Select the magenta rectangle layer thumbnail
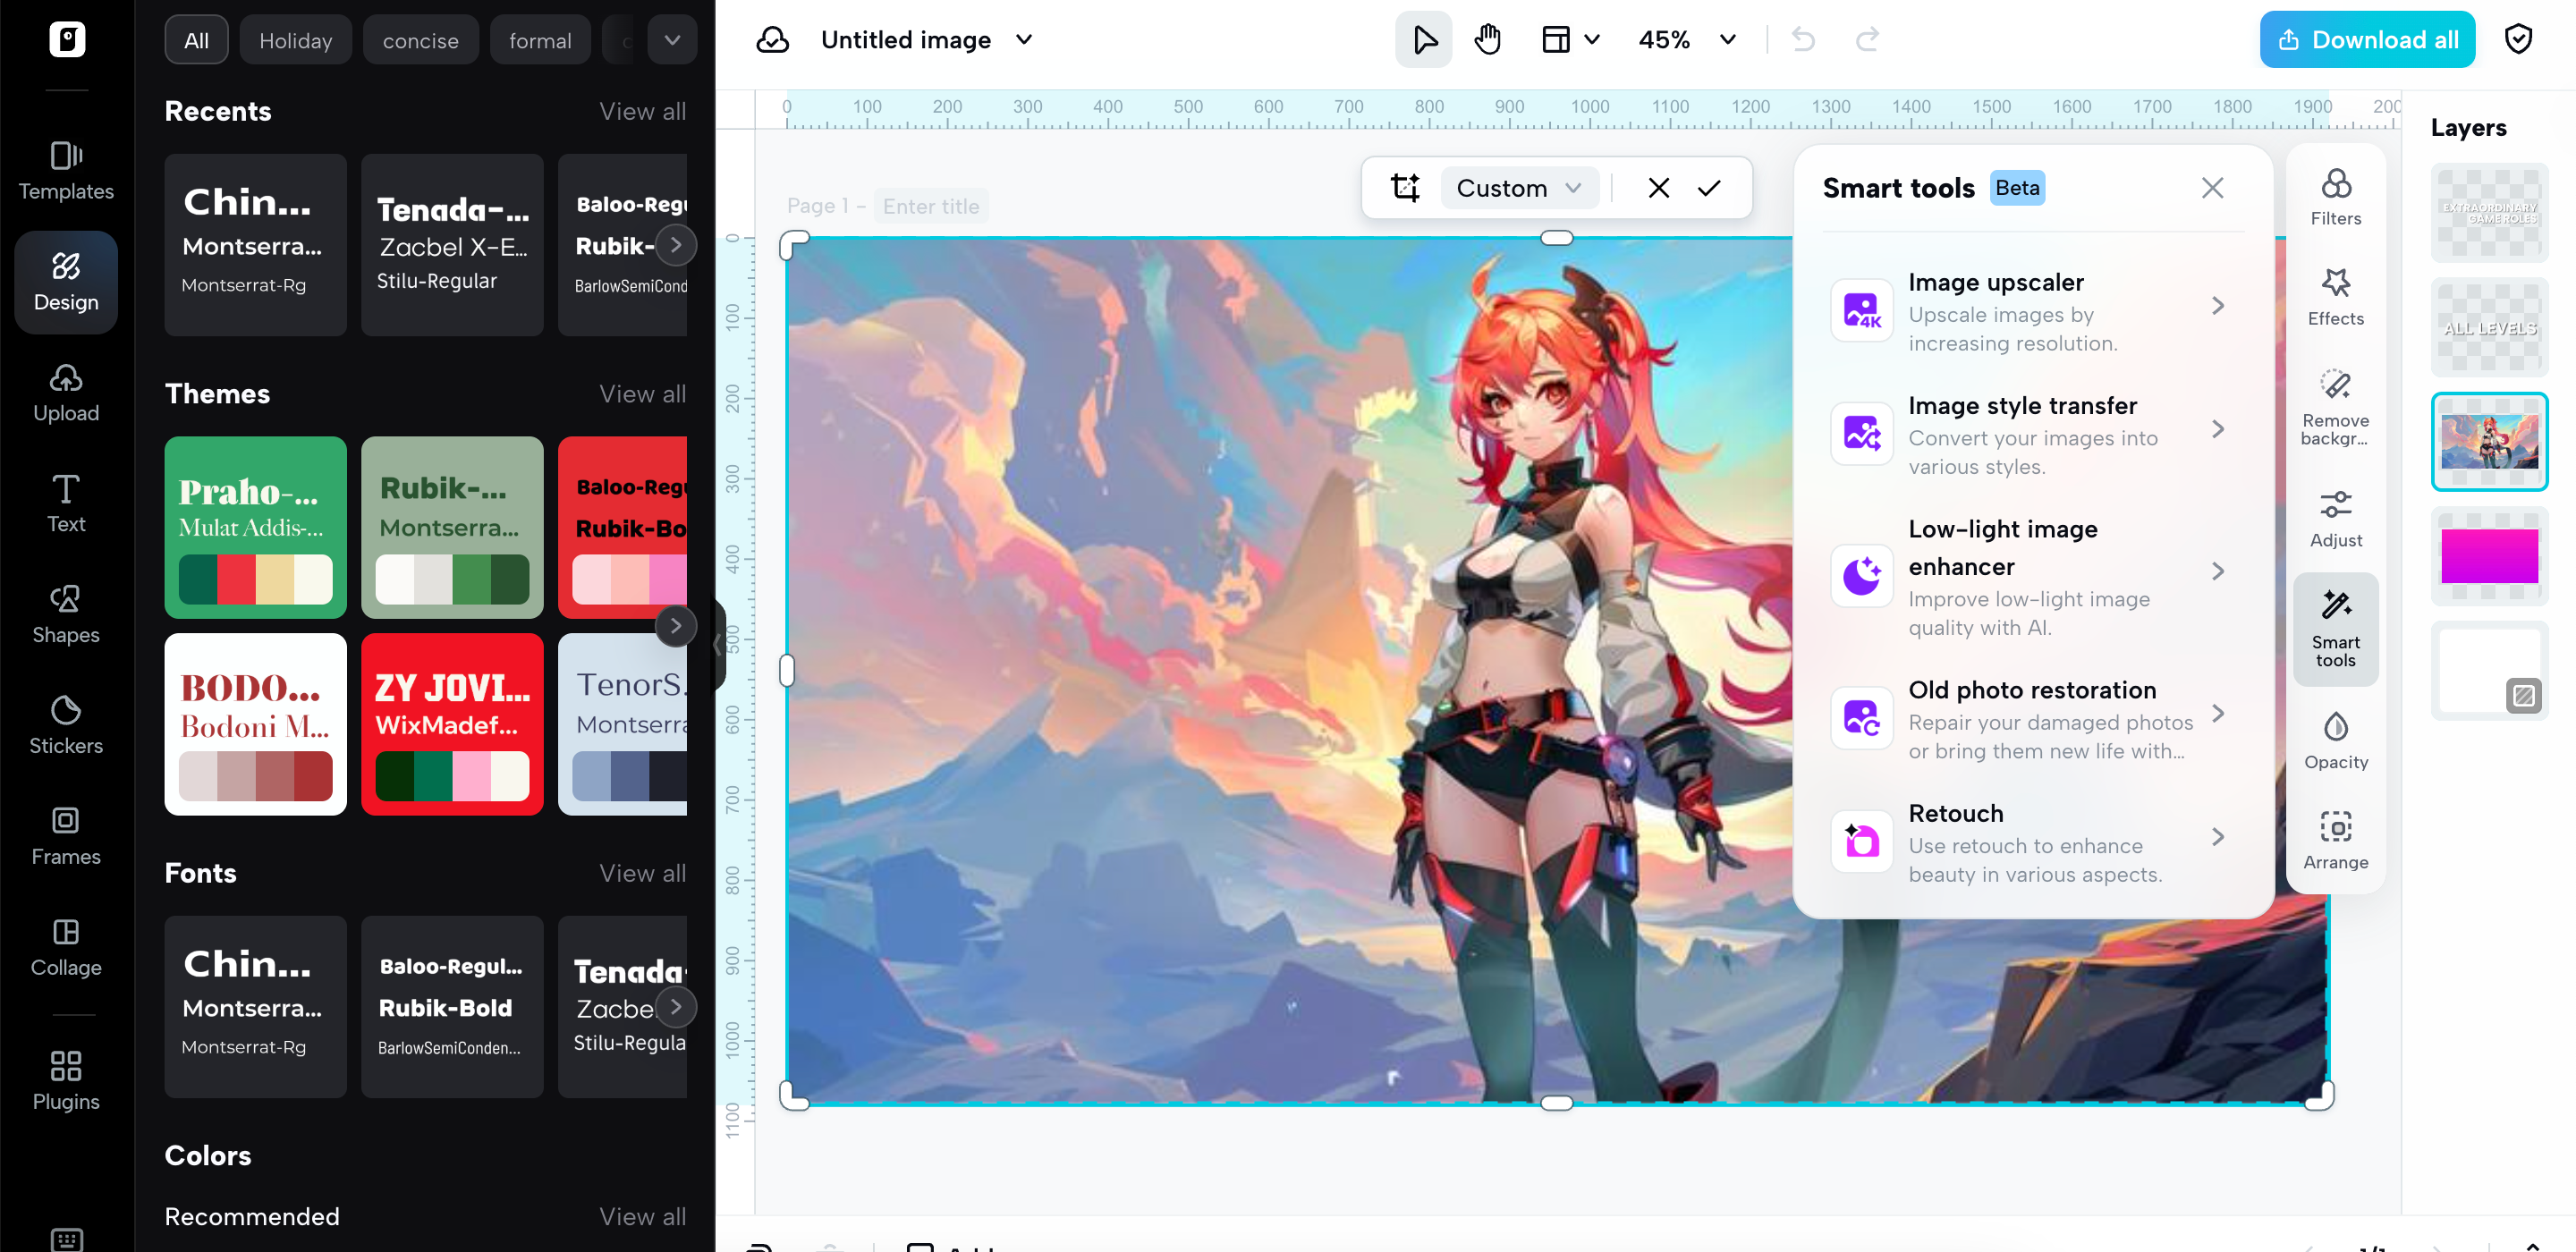 tap(2489, 556)
